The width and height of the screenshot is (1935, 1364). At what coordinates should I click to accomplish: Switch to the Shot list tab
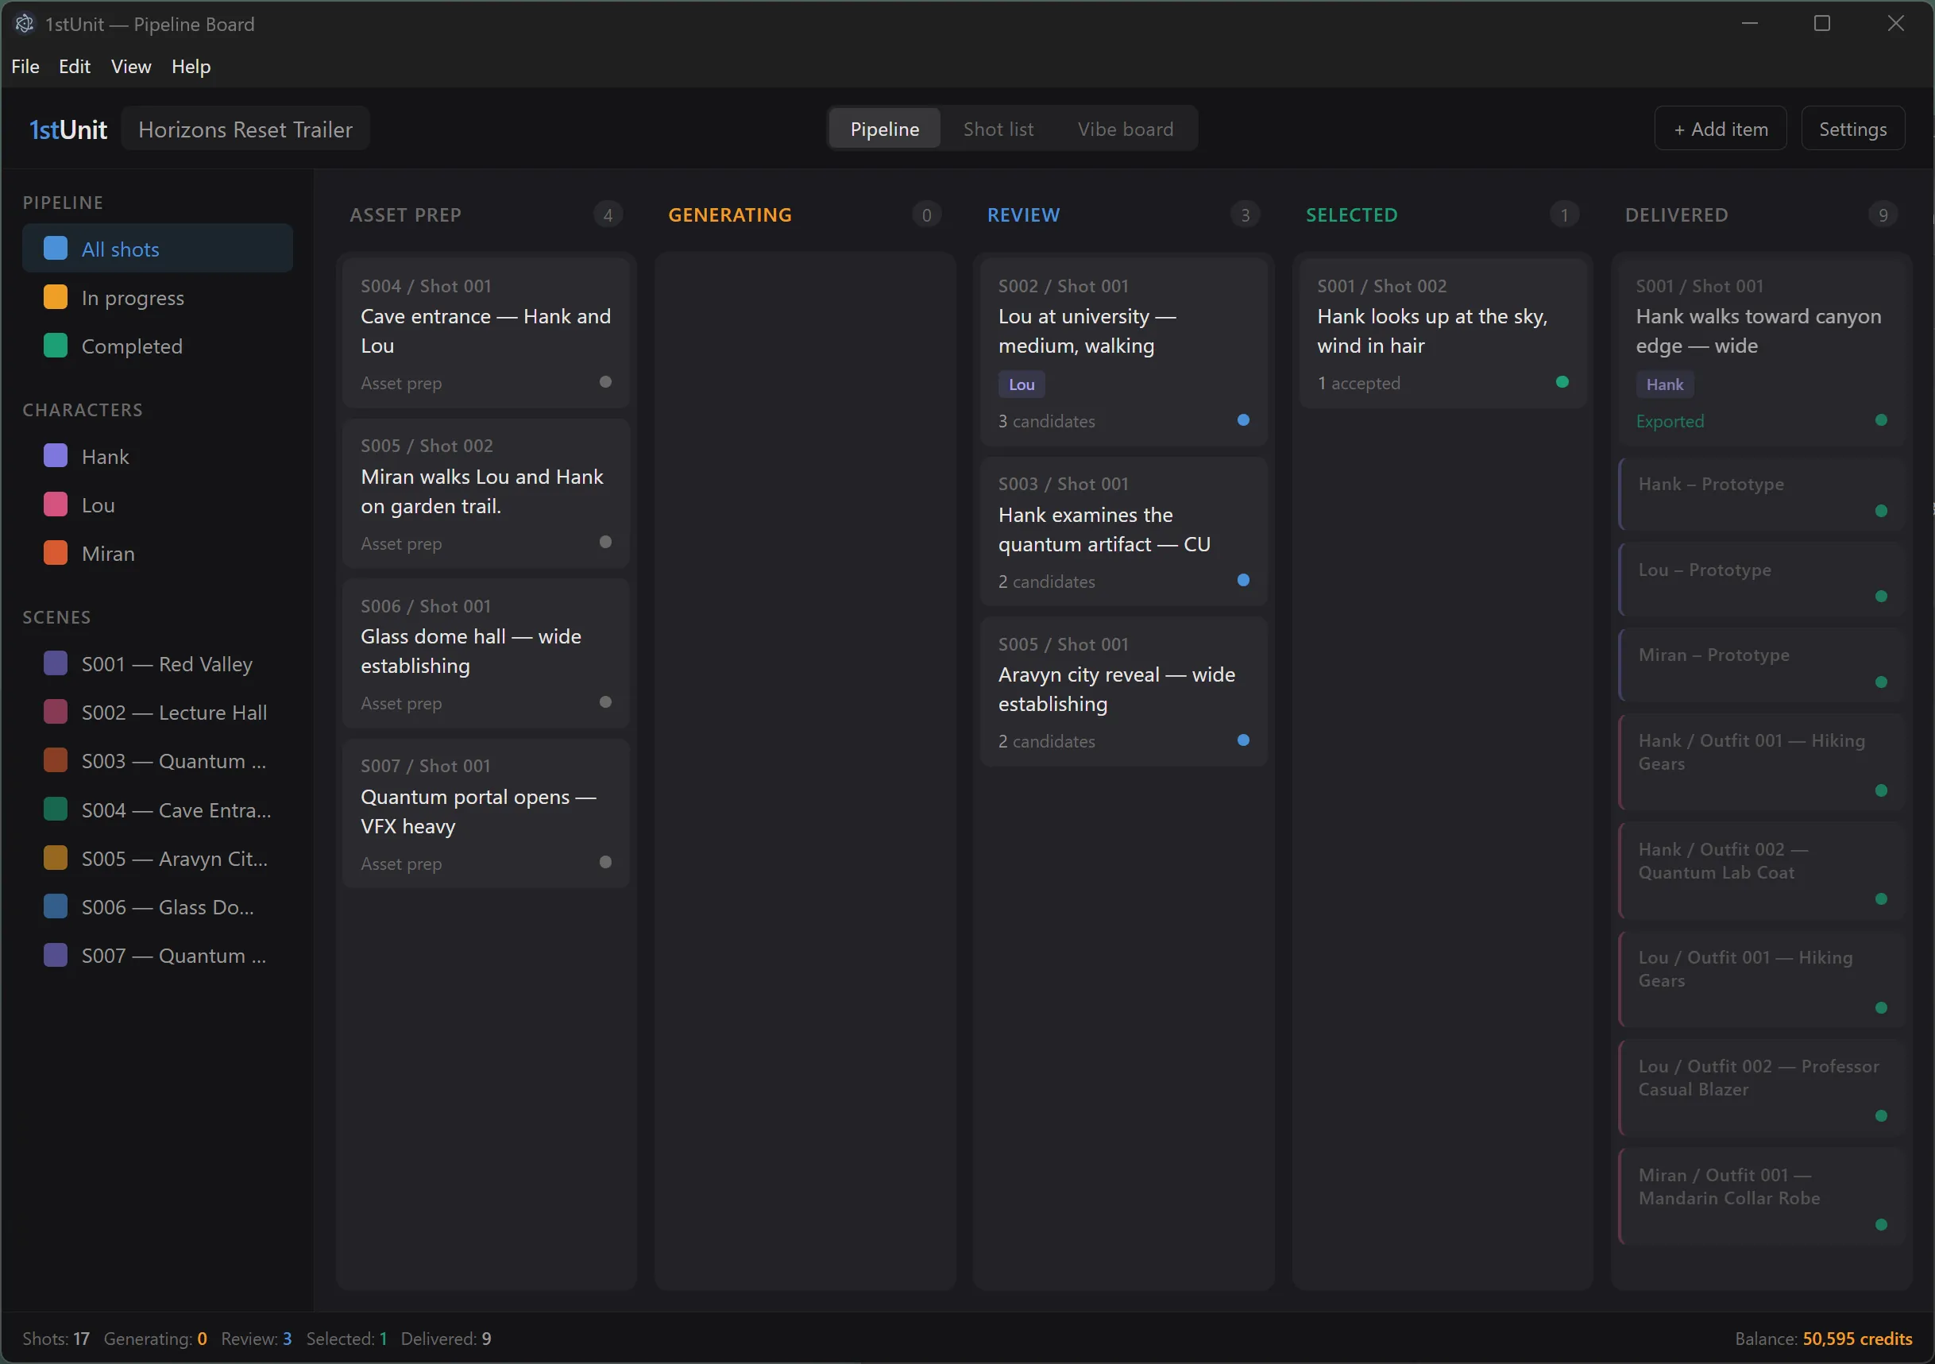(x=998, y=129)
